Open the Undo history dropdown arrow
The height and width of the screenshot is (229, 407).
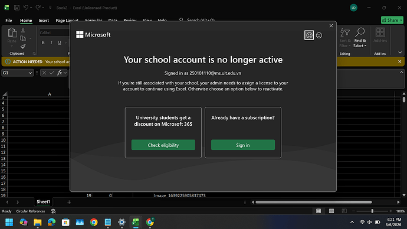tap(31, 8)
